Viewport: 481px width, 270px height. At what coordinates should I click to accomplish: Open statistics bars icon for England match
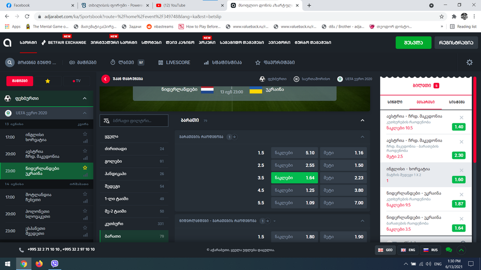click(85, 142)
